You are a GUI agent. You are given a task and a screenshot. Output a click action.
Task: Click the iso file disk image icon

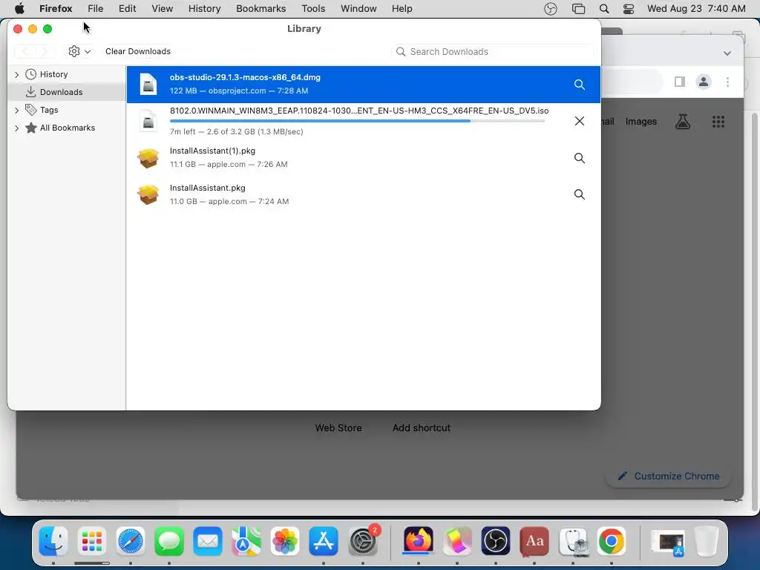[148, 121]
